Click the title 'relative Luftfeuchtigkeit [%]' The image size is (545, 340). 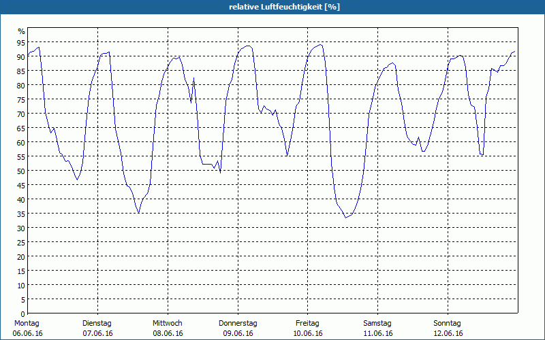click(x=284, y=7)
